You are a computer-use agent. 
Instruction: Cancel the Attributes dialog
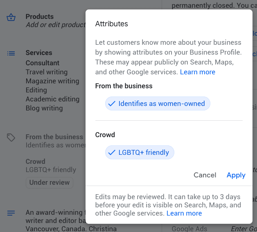205,175
